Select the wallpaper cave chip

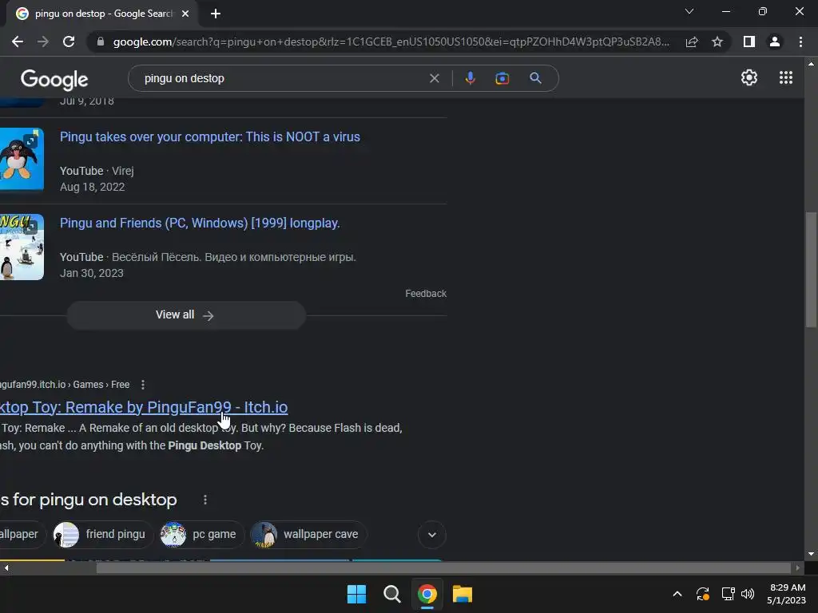(x=309, y=534)
